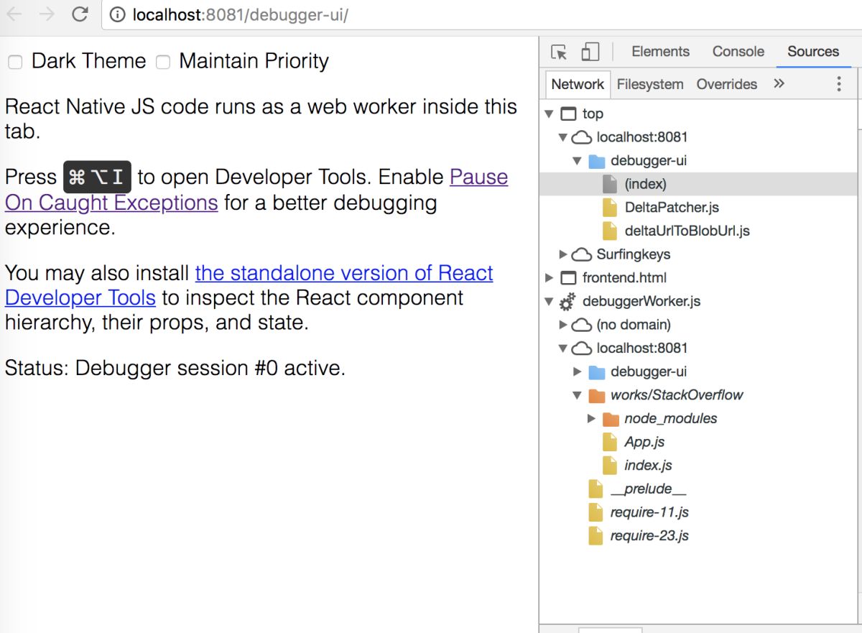Activate the inspect element picker icon
This screenshot has width=862, height=633.
(x=559, y=52)
